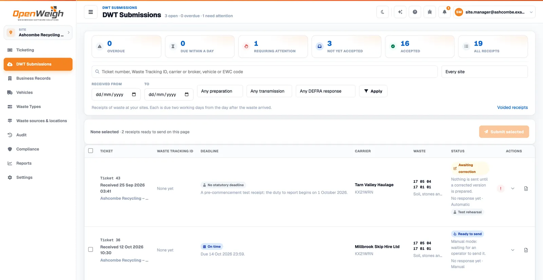Viewport: 543px width, 280px height.
Task: Open the document icon for Ticket 36
Action: click(526, 250)
